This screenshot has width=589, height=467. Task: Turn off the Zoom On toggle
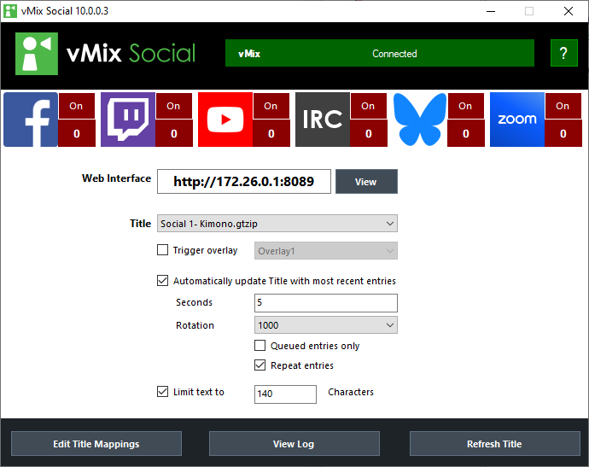pos(563,107)
